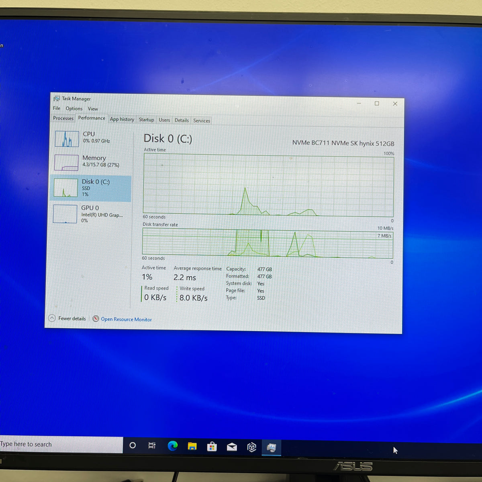Image resolution: width=482 pixels, height=482 pixels.
Task: Click the Disk active time graph
Action: coord(268,185)
